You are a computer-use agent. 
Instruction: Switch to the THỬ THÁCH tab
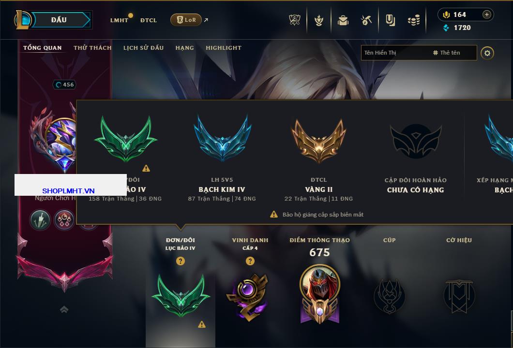click(x=92, y=48)
